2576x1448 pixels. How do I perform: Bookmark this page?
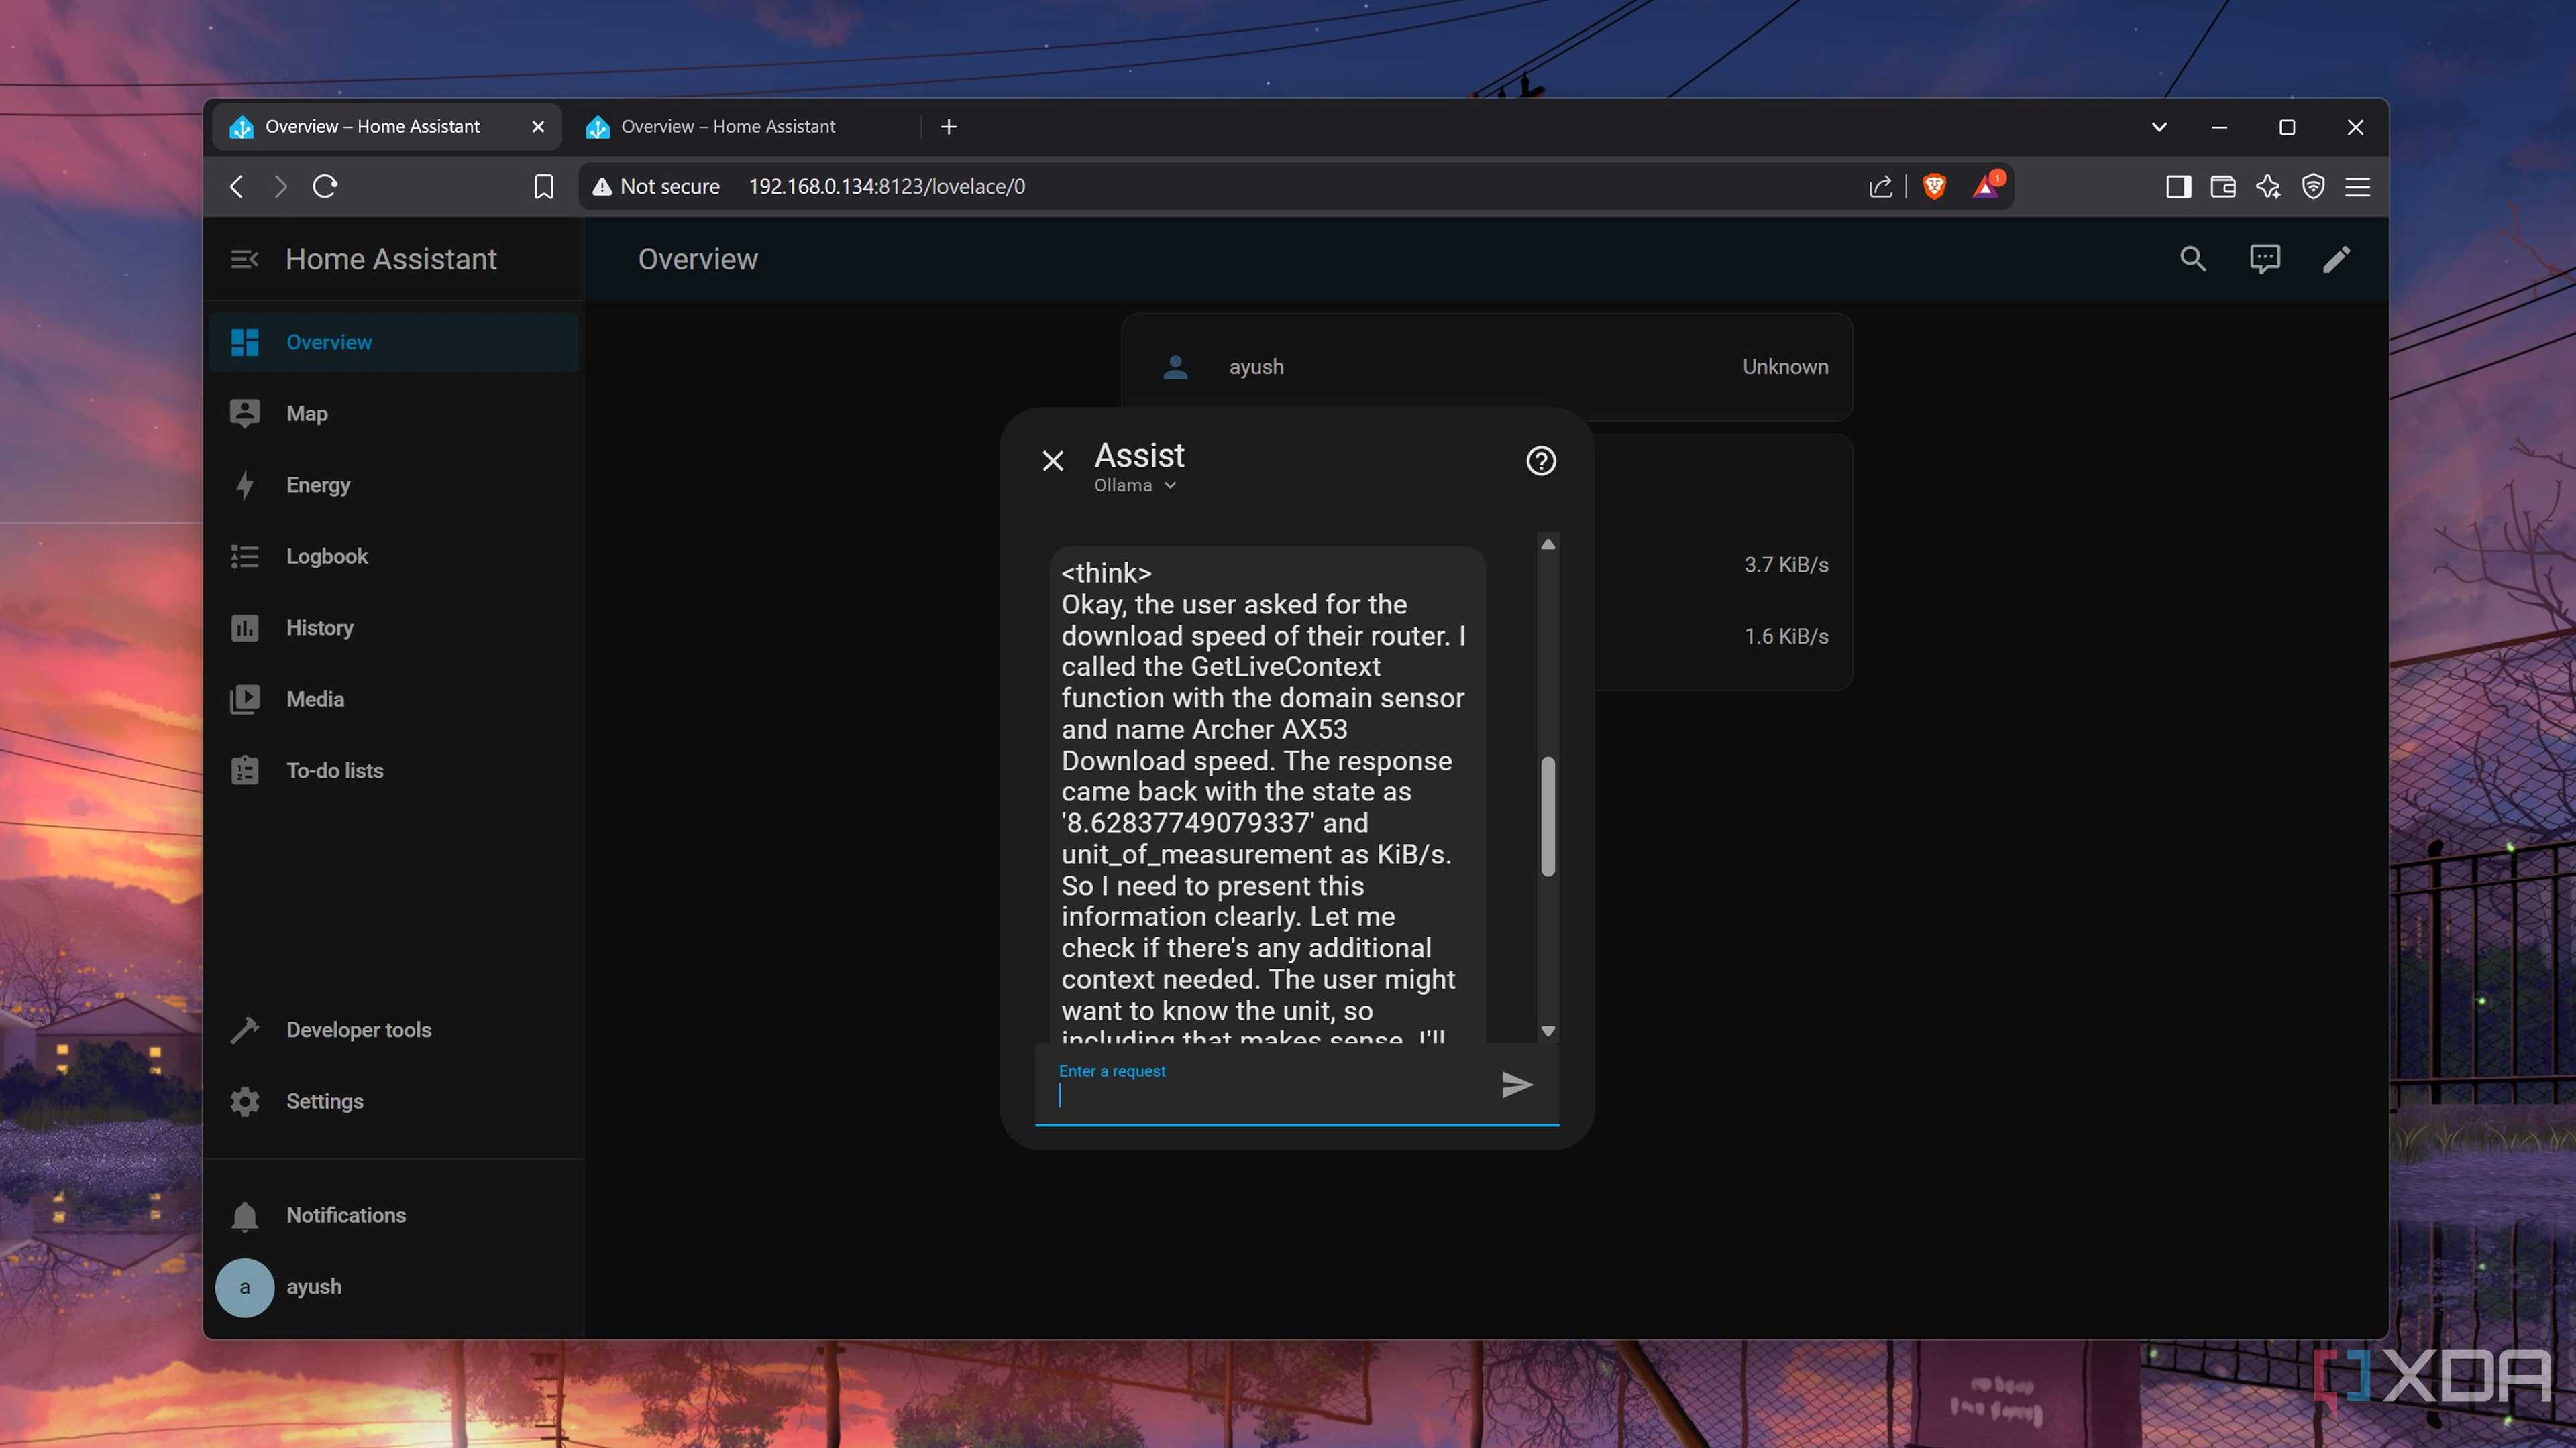(x=543, y=187)
